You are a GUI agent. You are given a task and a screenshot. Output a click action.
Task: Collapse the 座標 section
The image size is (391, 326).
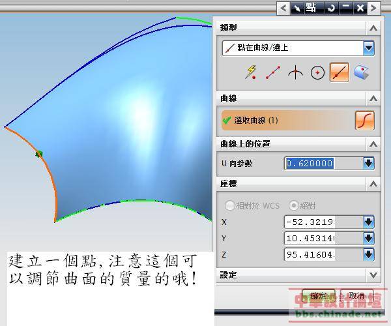373,184
